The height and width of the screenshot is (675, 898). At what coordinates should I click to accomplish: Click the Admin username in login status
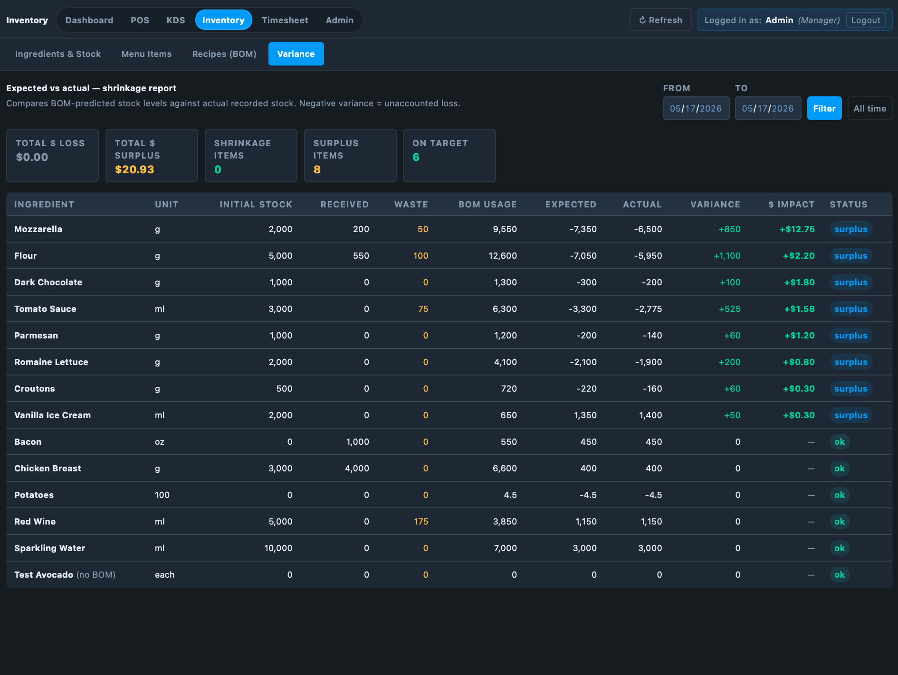779,20
